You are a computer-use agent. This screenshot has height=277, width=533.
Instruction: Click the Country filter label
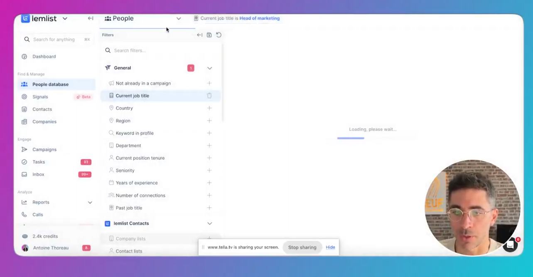pos(124,108)
